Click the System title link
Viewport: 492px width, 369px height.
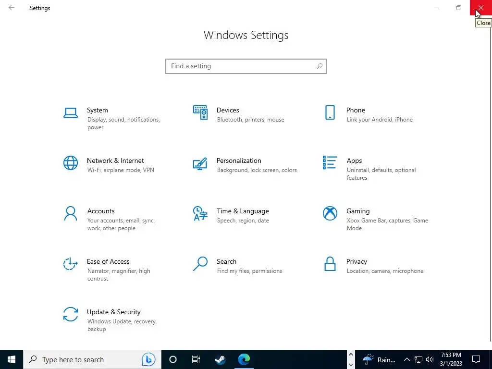pos(97,110)
